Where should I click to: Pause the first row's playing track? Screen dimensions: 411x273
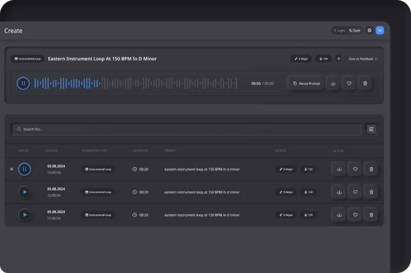click(x=24, y=169)
